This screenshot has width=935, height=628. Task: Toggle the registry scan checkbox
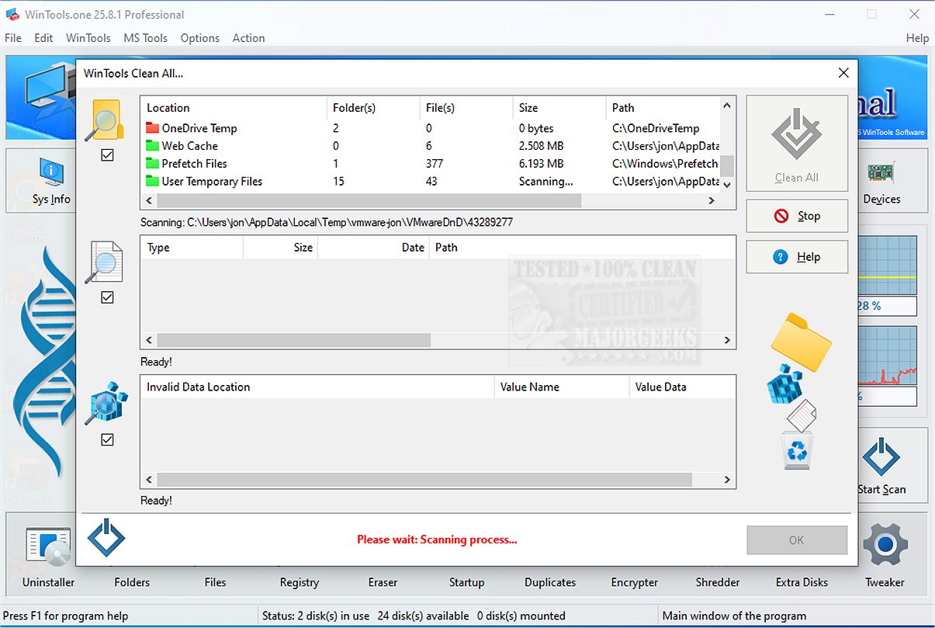coord(107,440)
